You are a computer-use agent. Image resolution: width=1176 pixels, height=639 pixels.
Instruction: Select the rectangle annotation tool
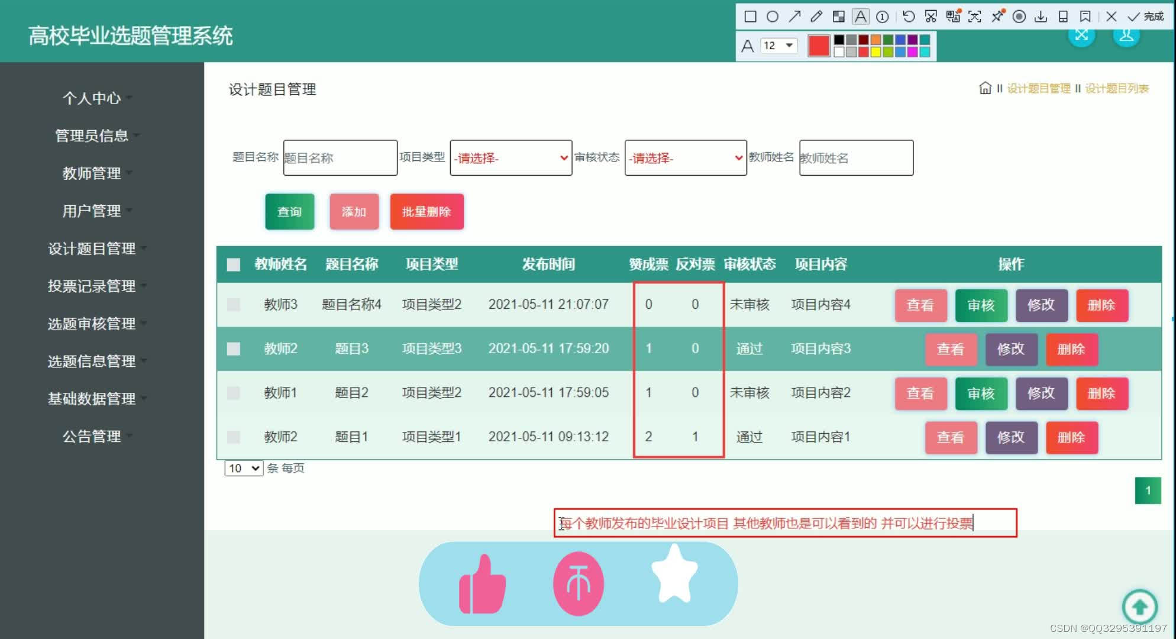[x=750, y=17]
